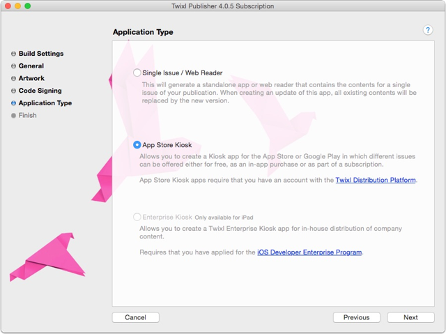Click the 'Only available for iPad' note
Viewport: 446px width, 334px height.
(224, 218)
